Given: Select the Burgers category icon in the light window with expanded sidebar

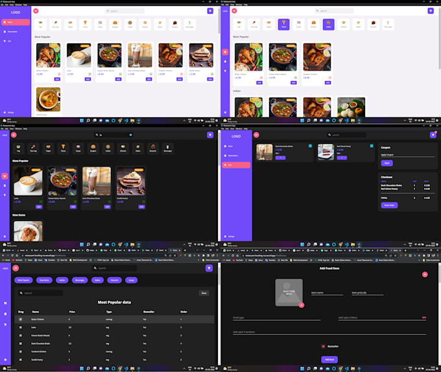Looking at the screenshot, I should tap(115, 24).
